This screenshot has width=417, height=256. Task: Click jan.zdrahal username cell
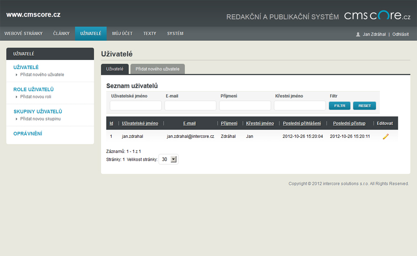pos(132,136)
